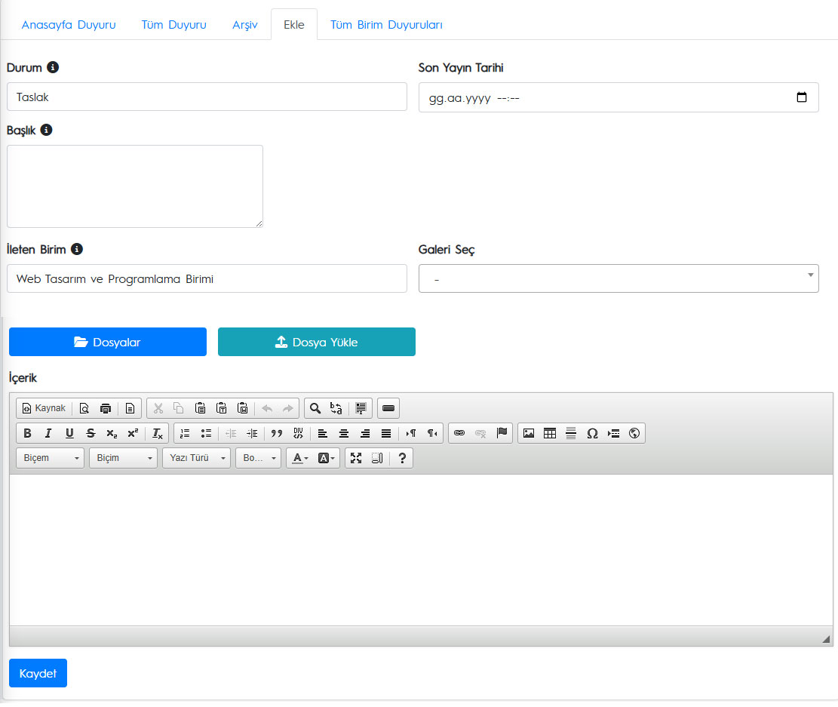
Task: Focus the Başlık text area
Action: pyautogui.click(x=135, y=186)
